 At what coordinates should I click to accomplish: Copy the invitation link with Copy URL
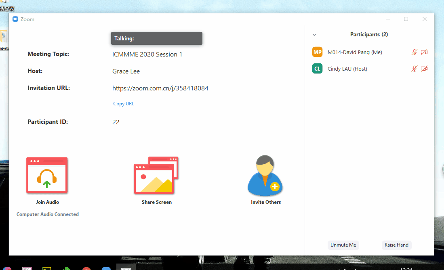point(124,104)
